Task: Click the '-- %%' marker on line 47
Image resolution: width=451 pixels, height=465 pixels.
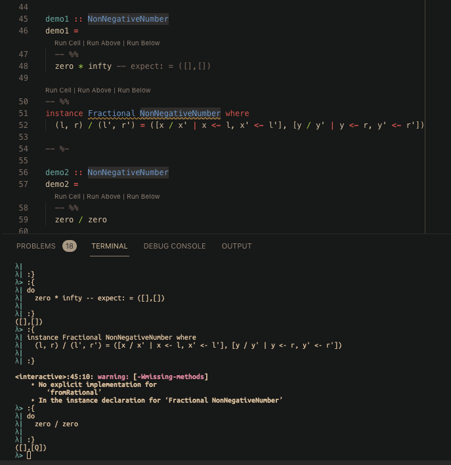Action: [66, 54]
